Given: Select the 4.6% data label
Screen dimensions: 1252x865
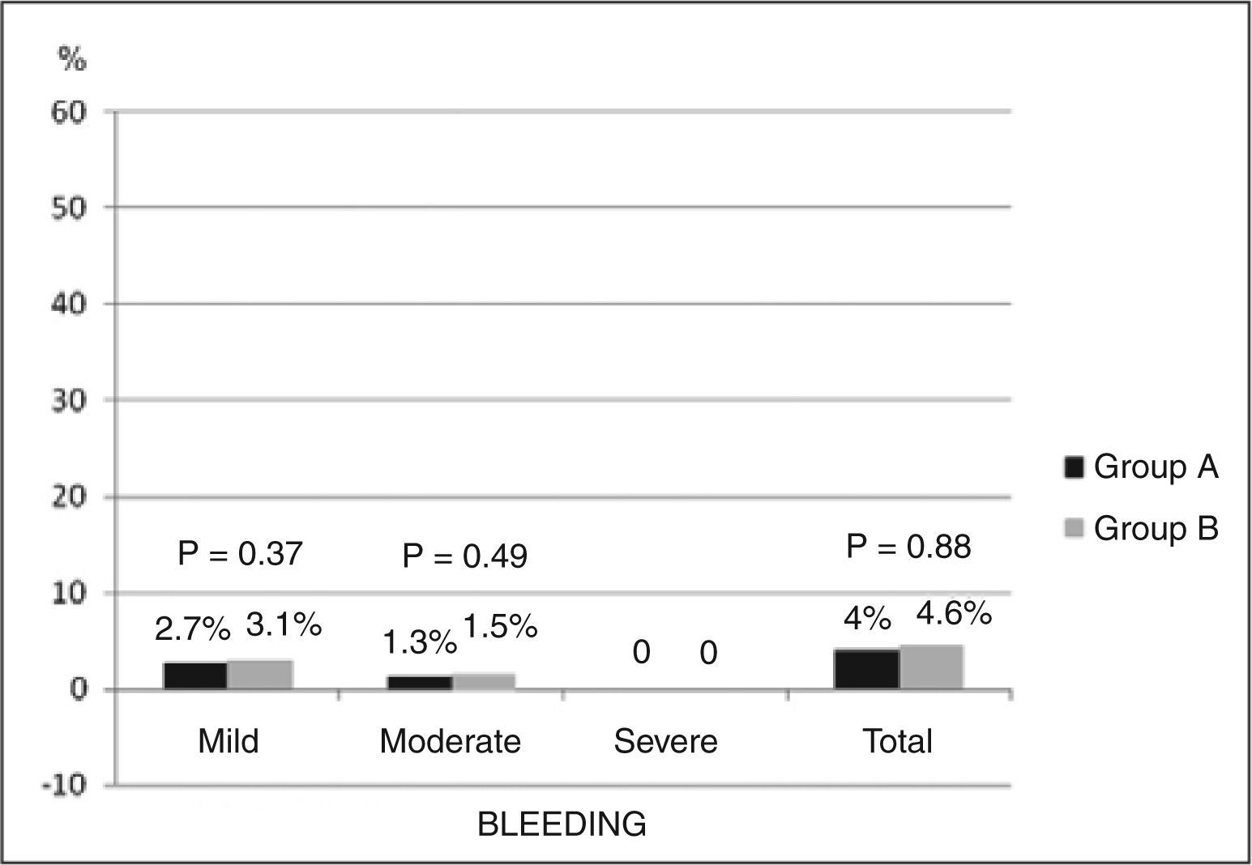Looking at the screenshot, I should [x=954, y=614].
